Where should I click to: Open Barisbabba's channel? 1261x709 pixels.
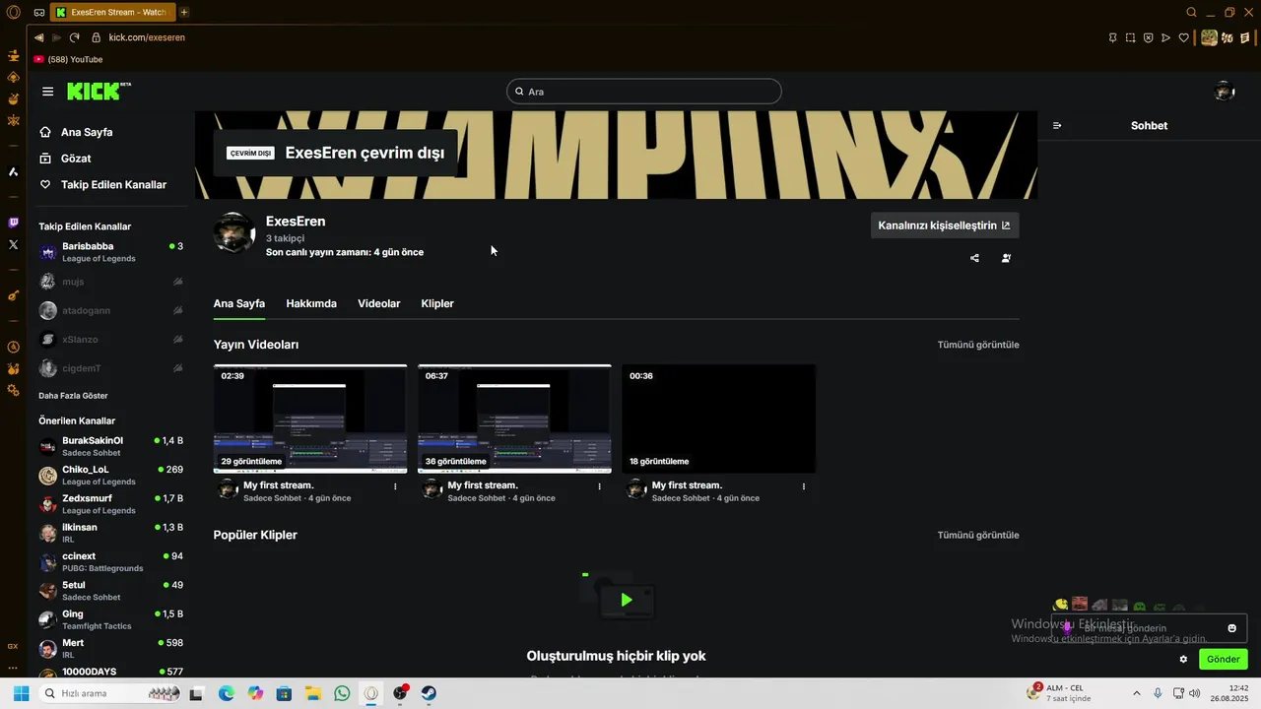[110, 252]
